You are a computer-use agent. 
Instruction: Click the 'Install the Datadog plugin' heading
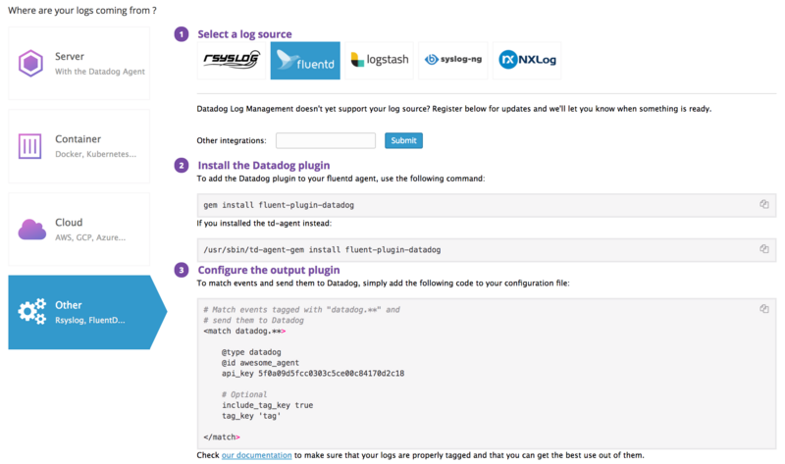[263, 165]
